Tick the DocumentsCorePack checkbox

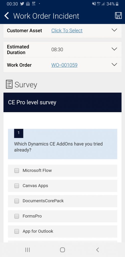coord(17,201)
